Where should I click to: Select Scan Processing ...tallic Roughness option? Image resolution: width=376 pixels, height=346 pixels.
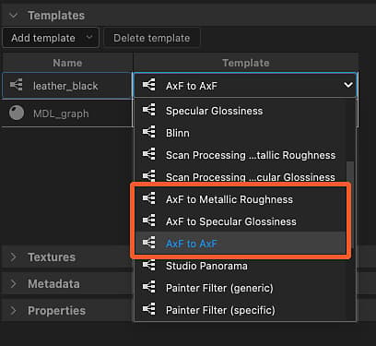point(241,155)
